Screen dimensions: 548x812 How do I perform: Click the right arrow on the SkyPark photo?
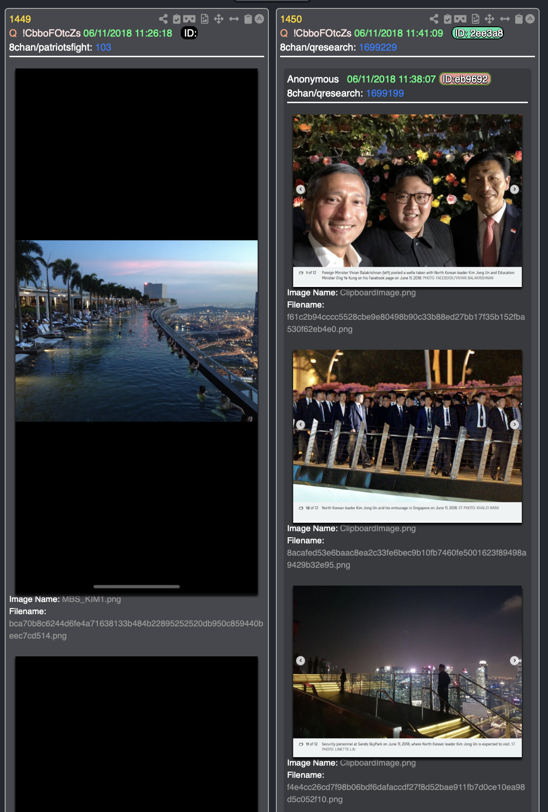coord(514,661)
